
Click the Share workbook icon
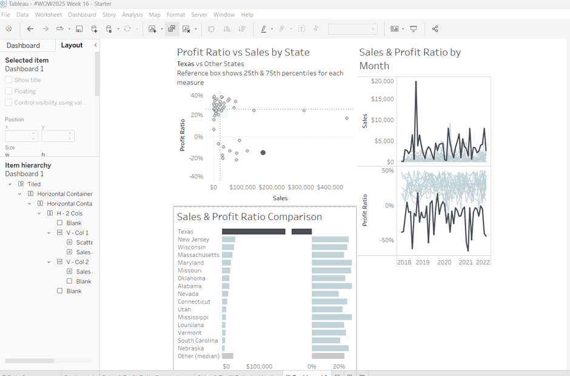pyautogui.click(x=435, y=29)
